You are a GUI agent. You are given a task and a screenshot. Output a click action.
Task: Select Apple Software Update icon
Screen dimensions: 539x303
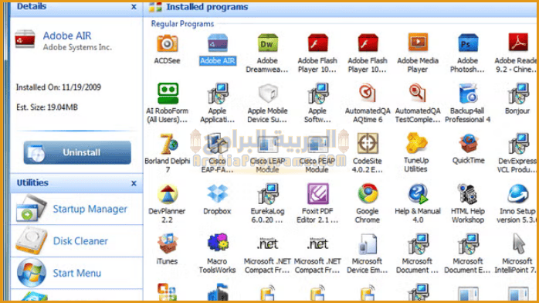coord(317,94)
